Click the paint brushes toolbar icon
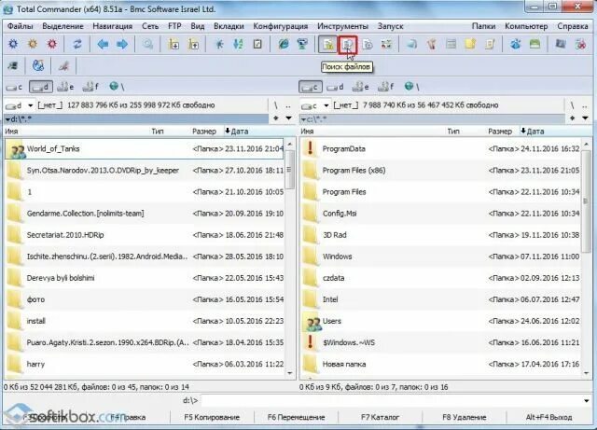Image resolution: width=597 pixels, height=430 pixels. [x=431, y=44]
